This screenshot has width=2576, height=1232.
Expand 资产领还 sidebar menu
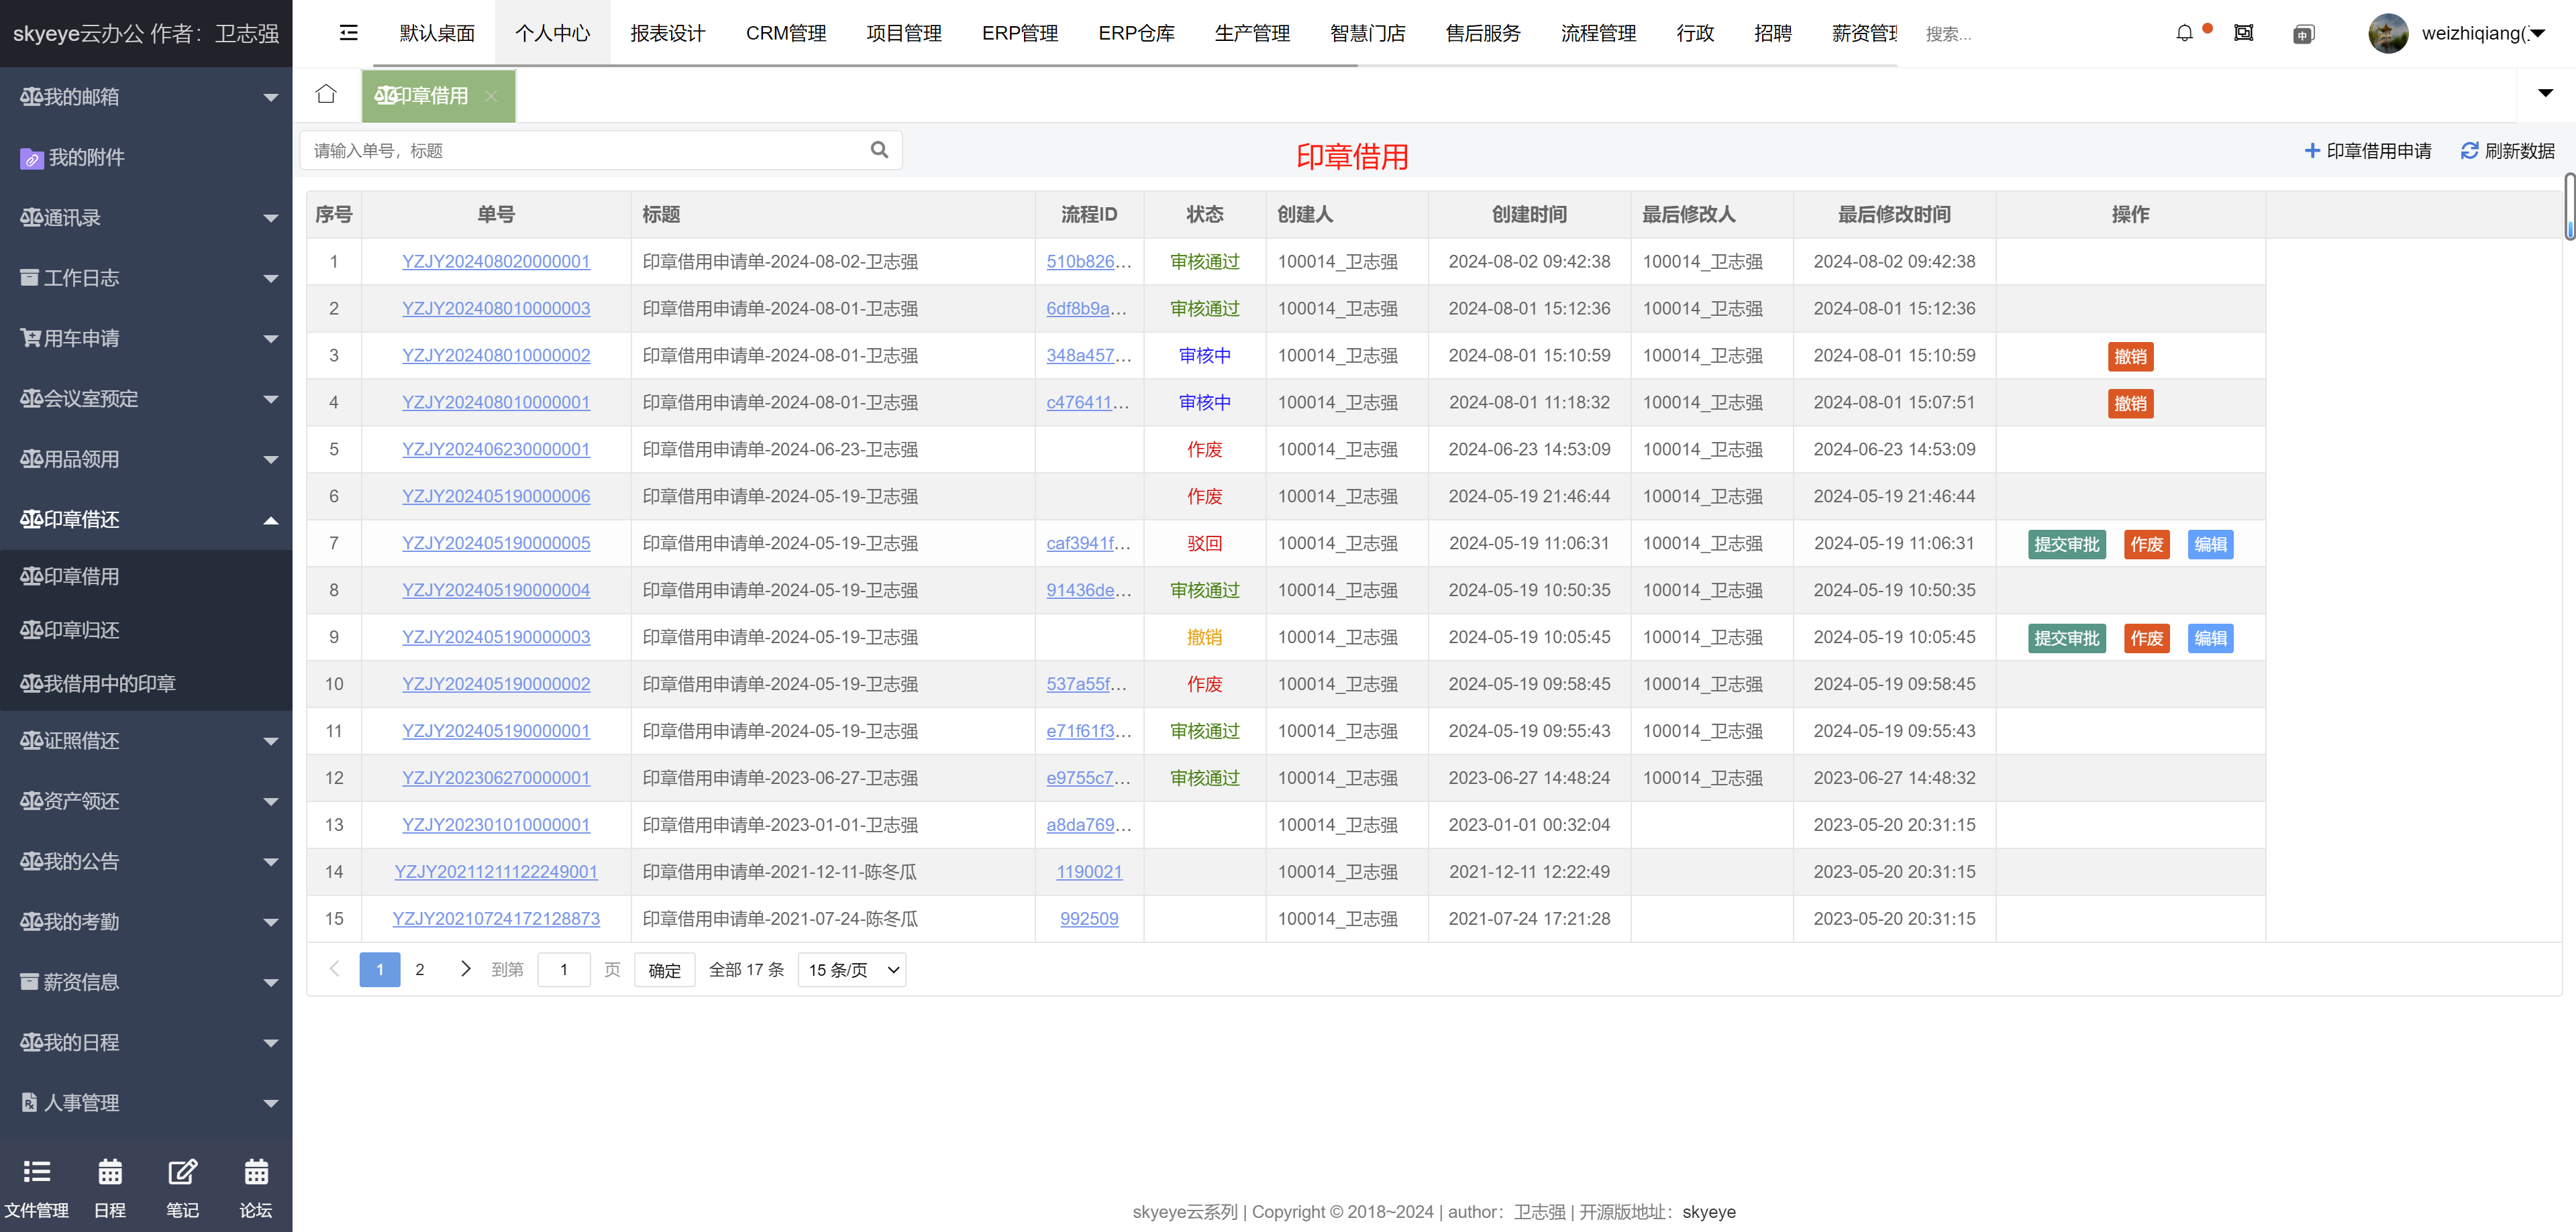click(x=146, y=801)
